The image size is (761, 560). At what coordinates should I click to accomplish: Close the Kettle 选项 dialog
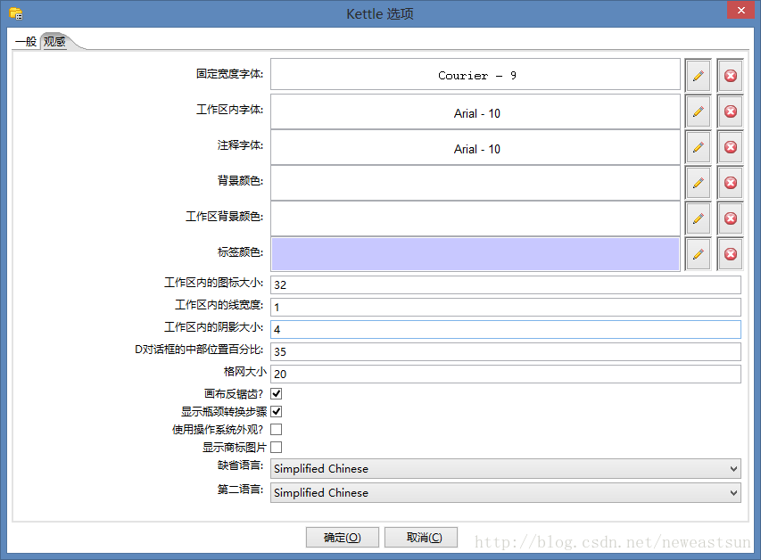[x=740, y=10]
